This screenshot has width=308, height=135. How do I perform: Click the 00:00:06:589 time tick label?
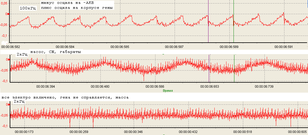[229, 47]
